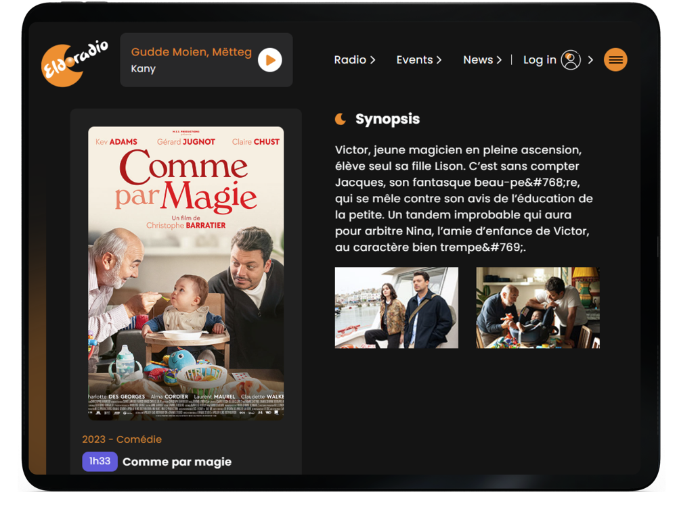The height and width of the screenshot is (507, 677).
Task: Play the Gudde Moien, Mëtteg show
Action: click(270, 60)
